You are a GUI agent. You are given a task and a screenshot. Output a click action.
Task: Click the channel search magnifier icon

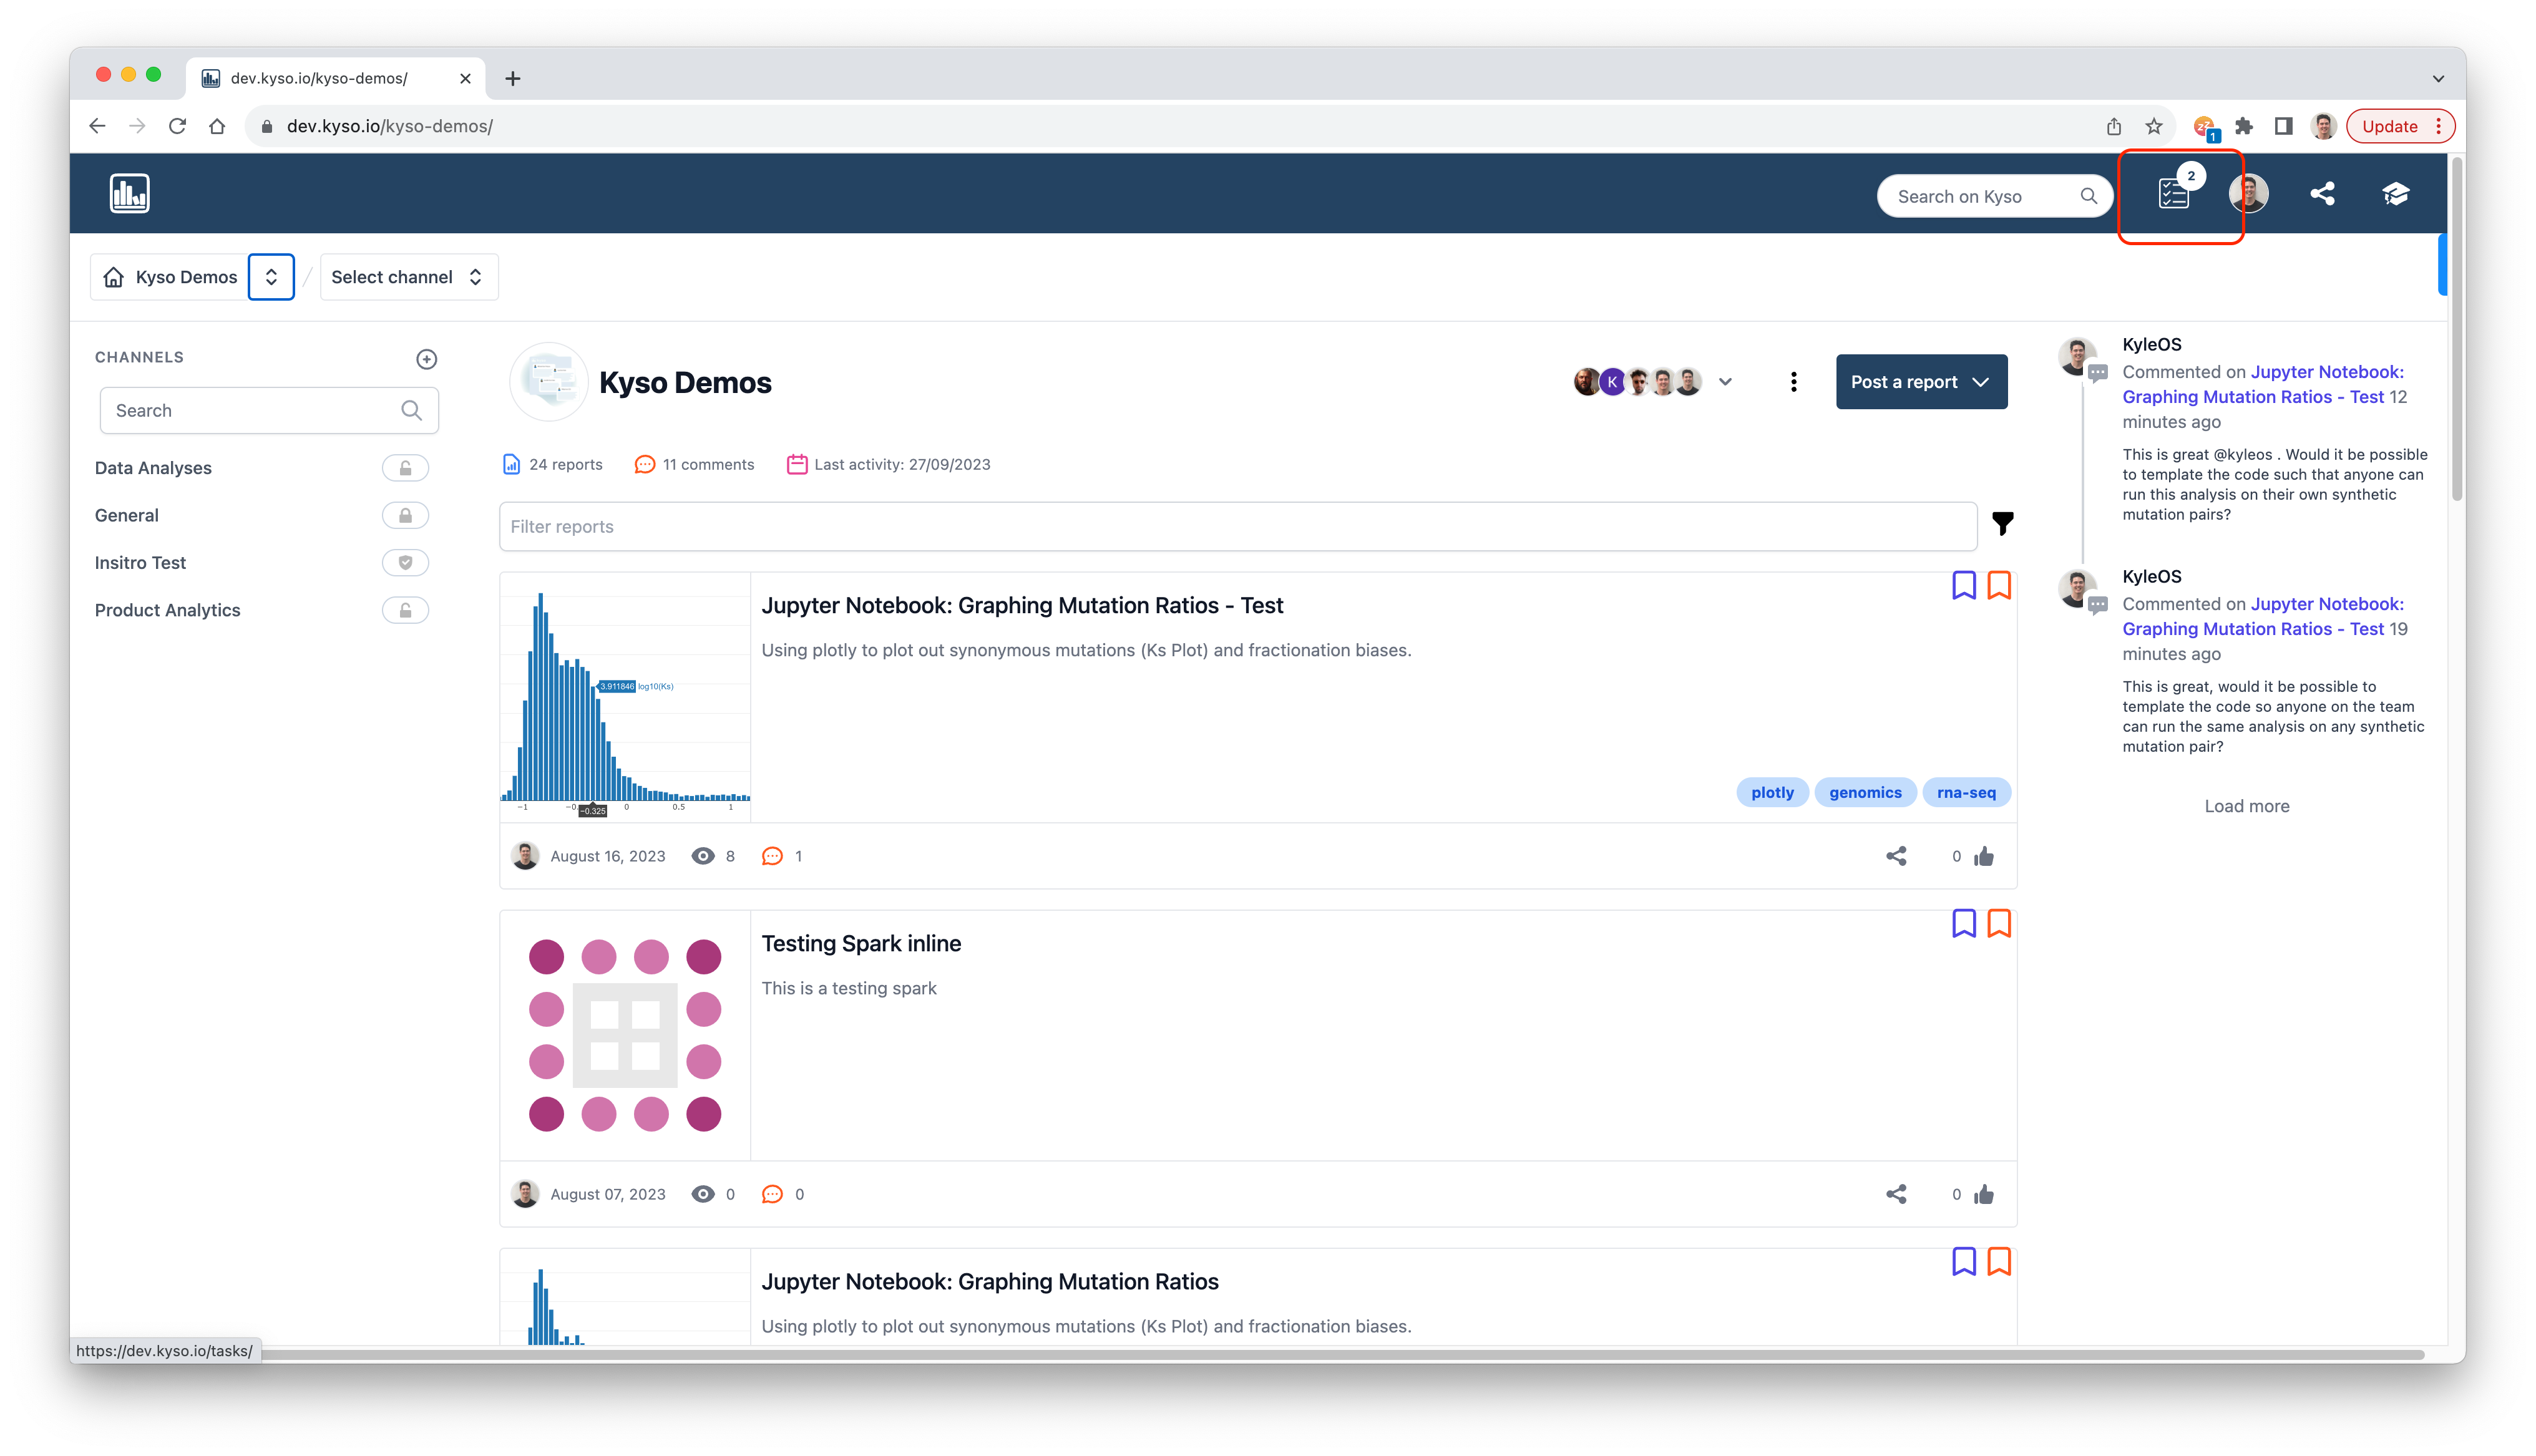411,410
